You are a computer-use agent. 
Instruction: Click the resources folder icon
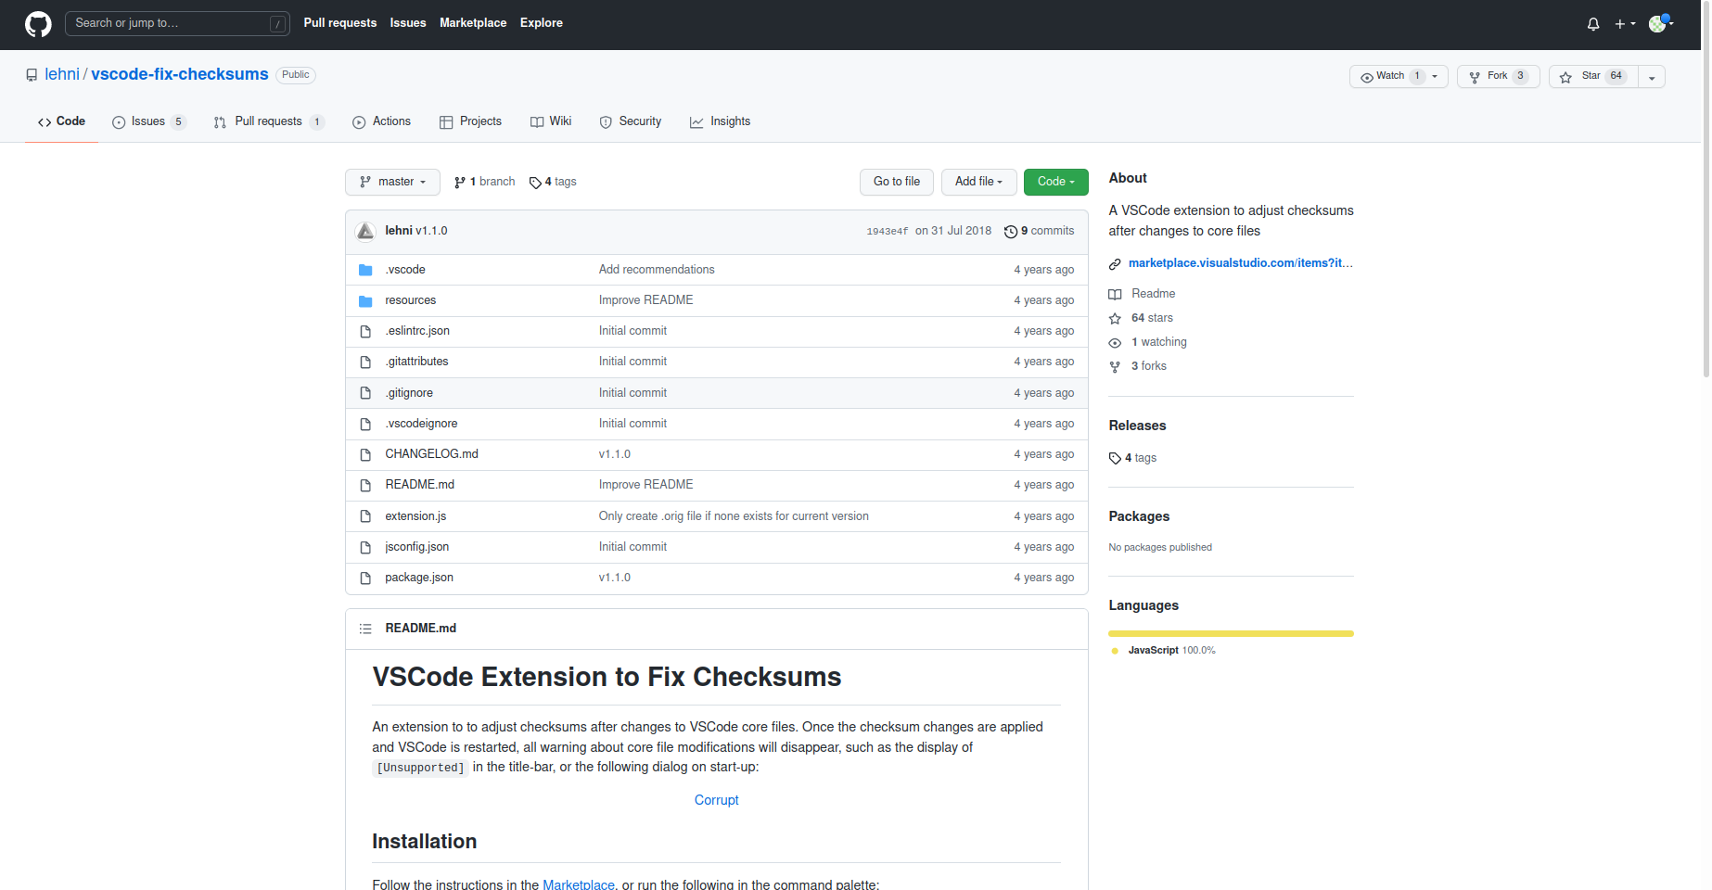tap(365, 300)
